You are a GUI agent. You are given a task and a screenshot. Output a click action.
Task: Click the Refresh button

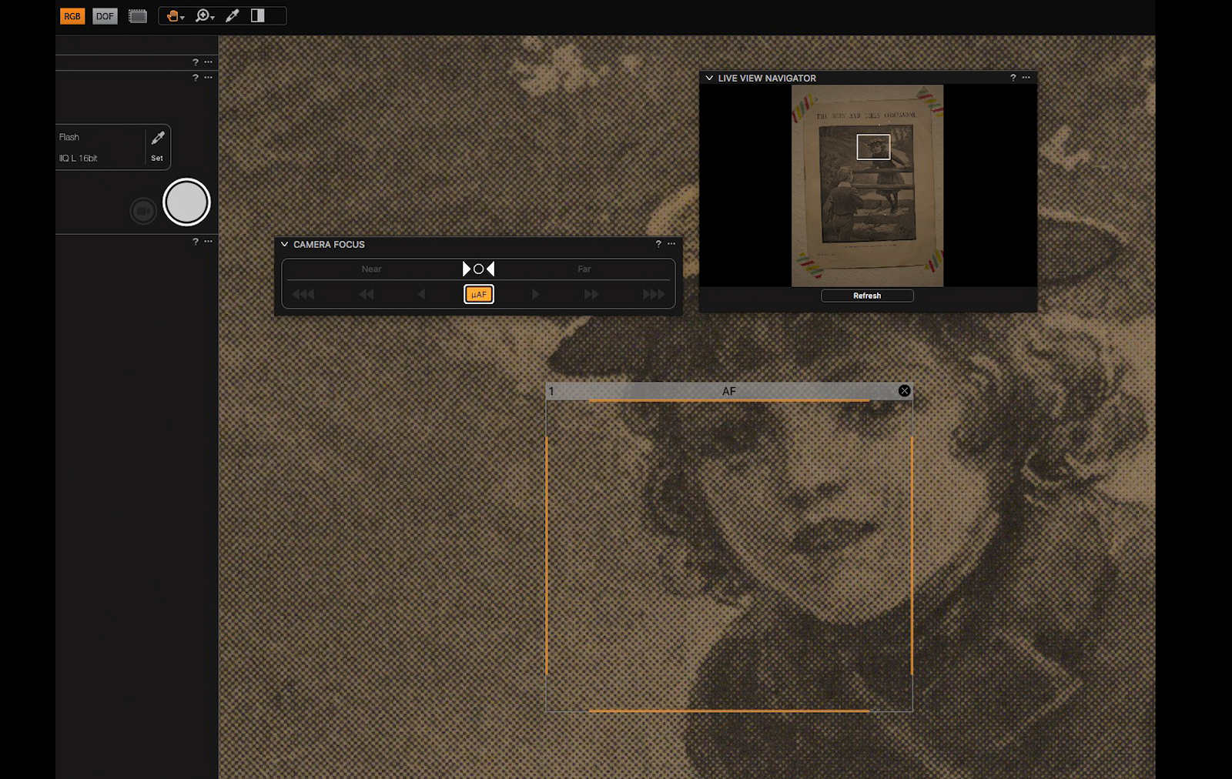(867, 296)
